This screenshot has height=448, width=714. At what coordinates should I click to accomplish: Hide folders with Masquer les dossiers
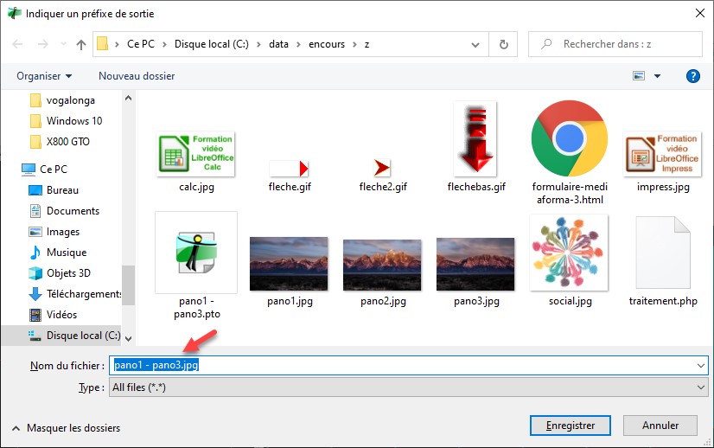click(x=66, y=427)
